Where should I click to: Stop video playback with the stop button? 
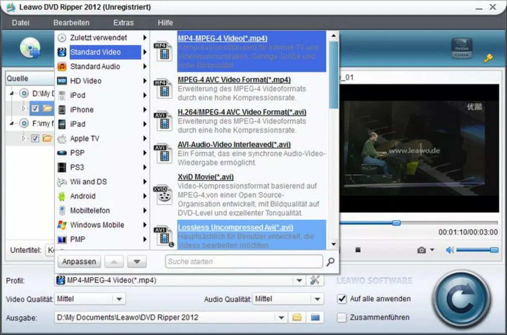click(357, 250)
